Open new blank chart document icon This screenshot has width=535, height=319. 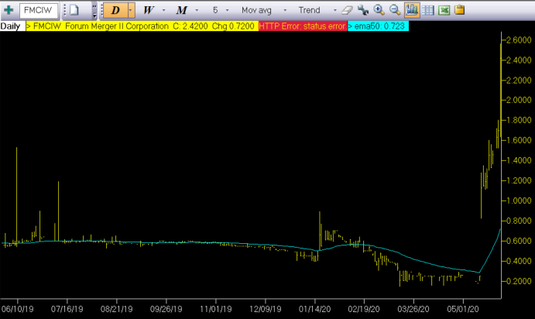coord(74,10)
